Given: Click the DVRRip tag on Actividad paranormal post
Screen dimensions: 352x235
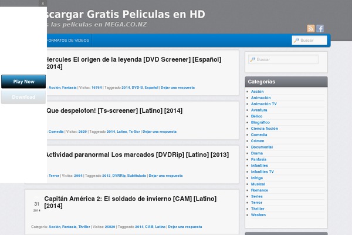Looking at the screenshot, I should (119, 176).
